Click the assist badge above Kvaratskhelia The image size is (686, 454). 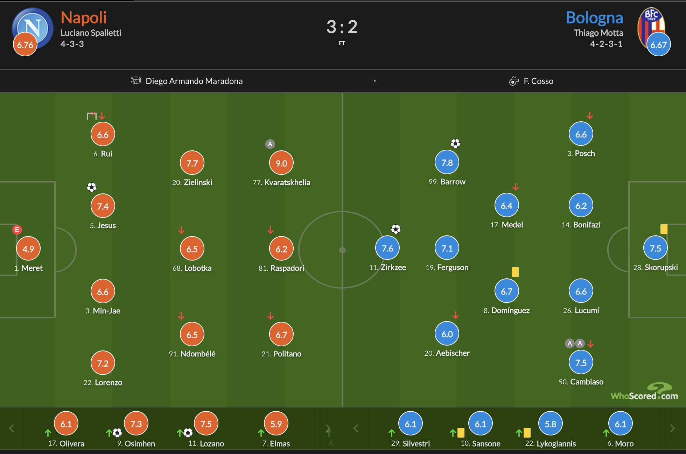270,144
